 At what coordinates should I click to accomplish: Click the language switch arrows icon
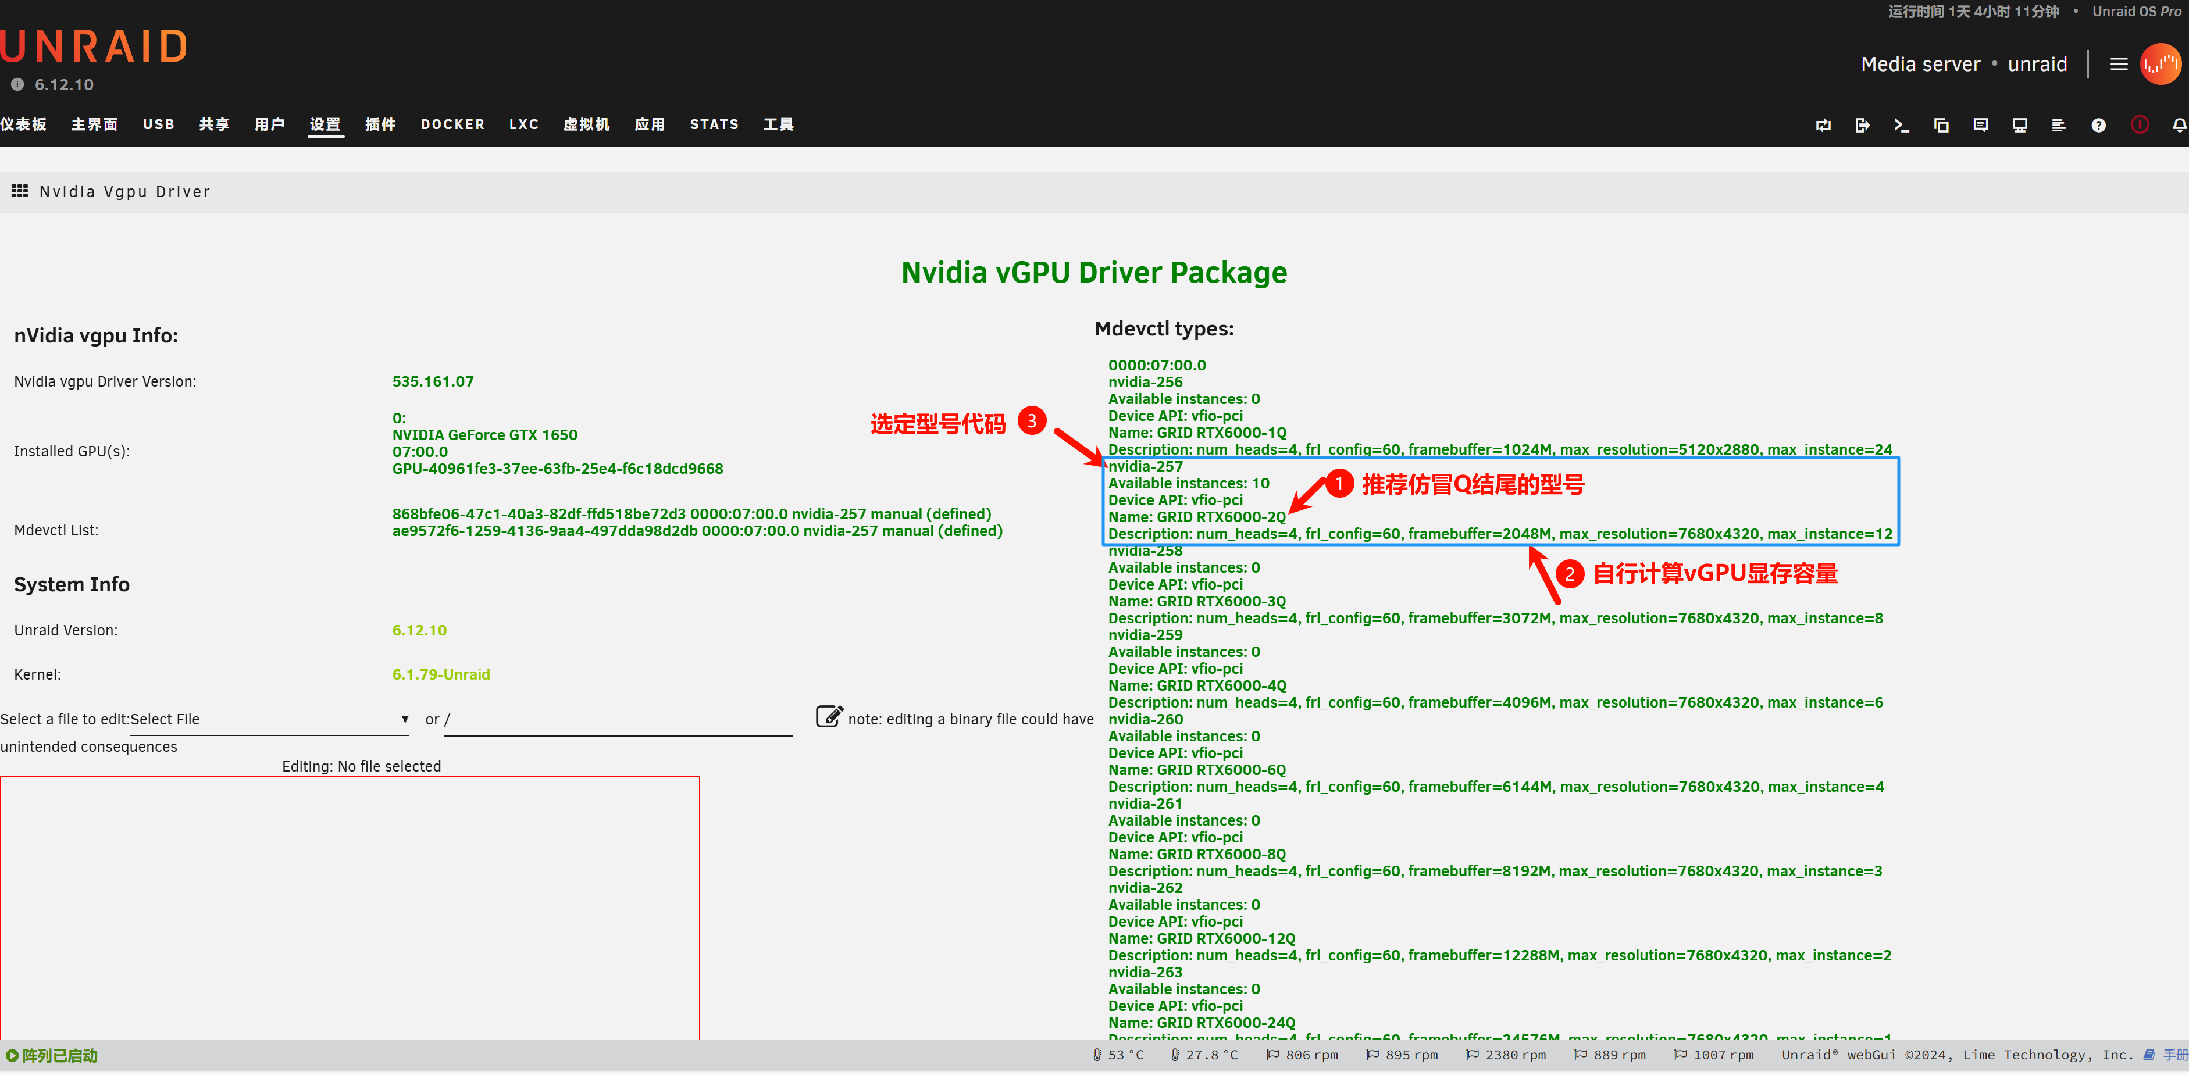coord(1823,125)
